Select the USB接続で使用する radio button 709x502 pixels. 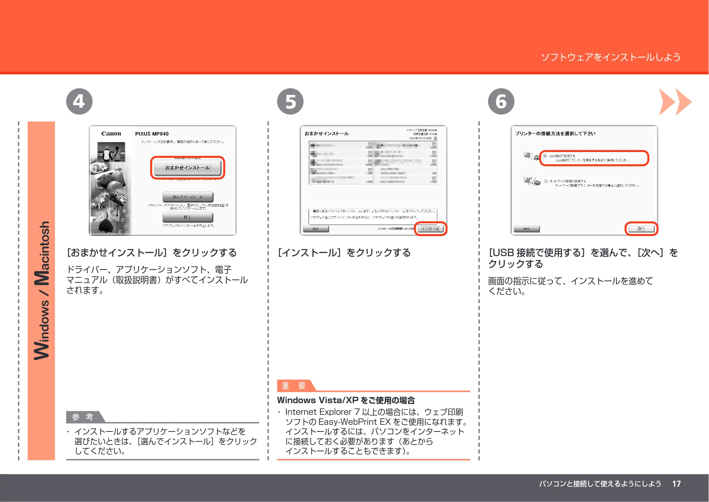545,156
